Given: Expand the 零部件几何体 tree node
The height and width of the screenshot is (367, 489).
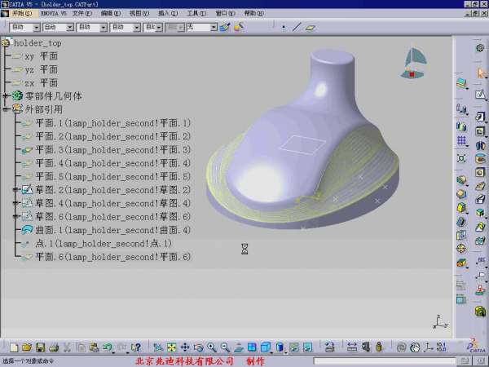Looking at the screenshot, I should (x=6, y=96).
